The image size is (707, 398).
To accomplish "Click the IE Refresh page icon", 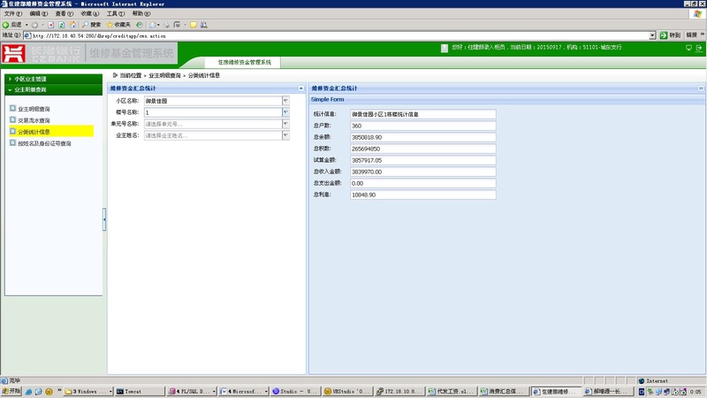I will coord(62,25).
